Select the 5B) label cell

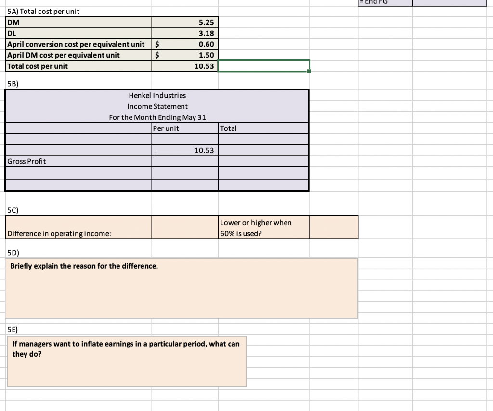[x=78, y=84]
